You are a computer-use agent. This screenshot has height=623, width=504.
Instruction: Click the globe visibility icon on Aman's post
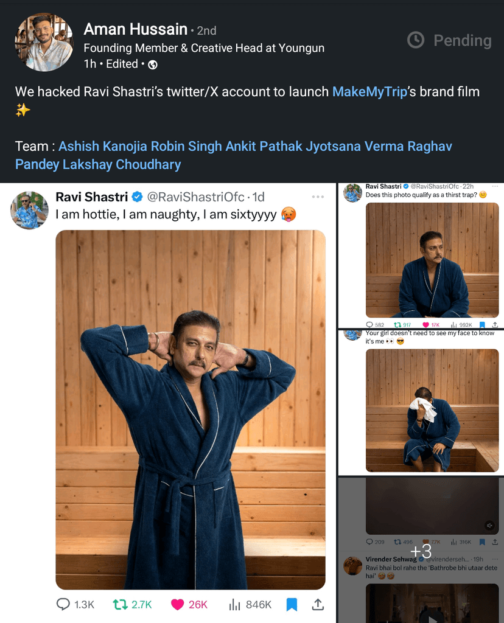(152, 63)
